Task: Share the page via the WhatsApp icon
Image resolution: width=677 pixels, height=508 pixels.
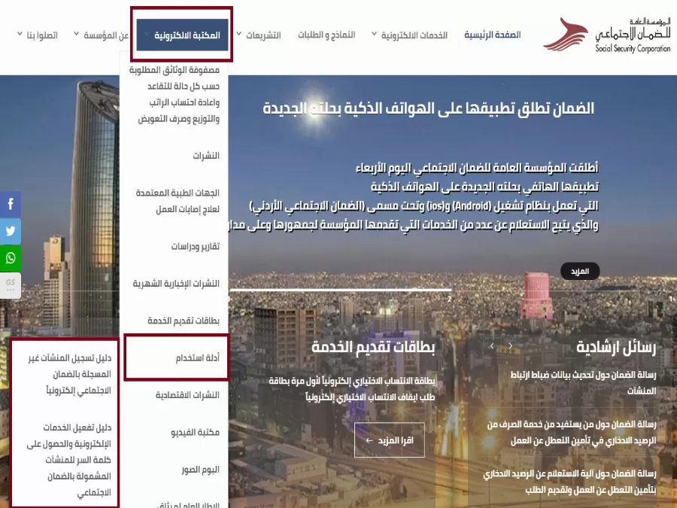Action: (11, 258)
